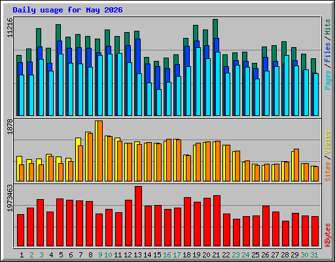This screenshot has height=262, width=335.
Task: Click the KBytes legend label
Action: 328,235
